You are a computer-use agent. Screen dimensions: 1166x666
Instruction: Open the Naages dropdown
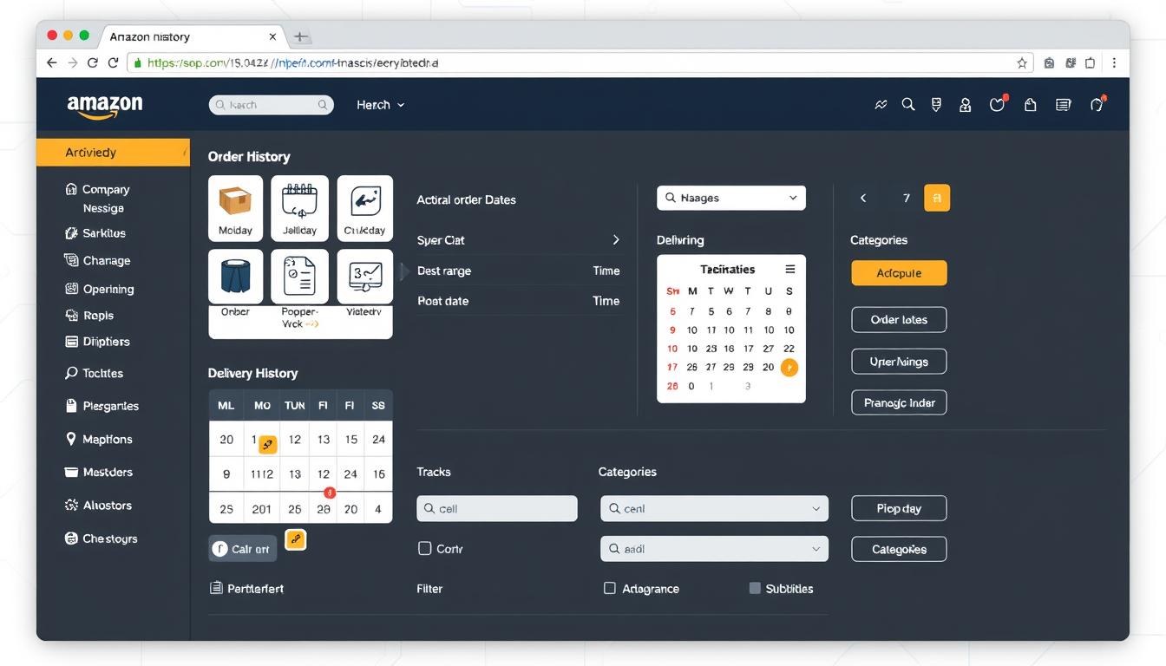pos(730,198)
